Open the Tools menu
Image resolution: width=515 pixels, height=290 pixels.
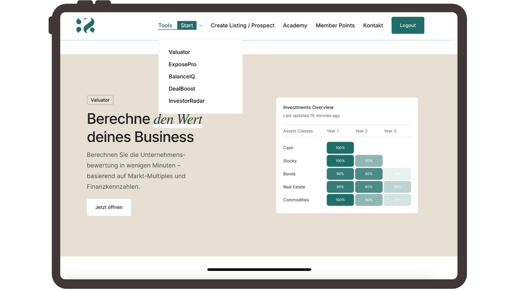click(x=165, y=26)
